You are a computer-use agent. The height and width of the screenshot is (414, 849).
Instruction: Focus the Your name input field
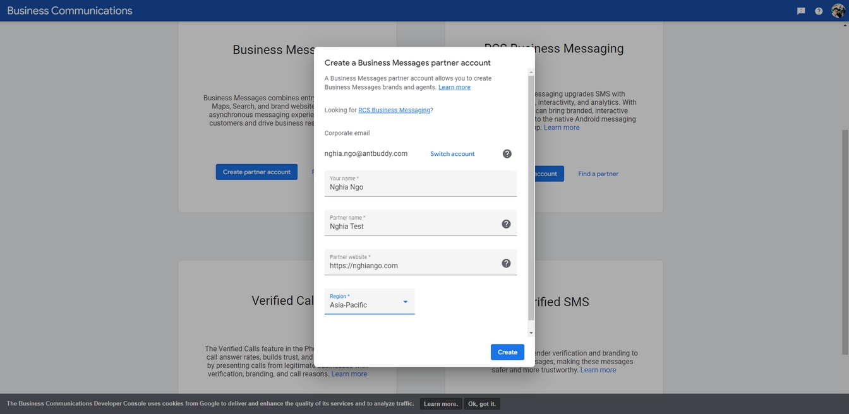420,187
